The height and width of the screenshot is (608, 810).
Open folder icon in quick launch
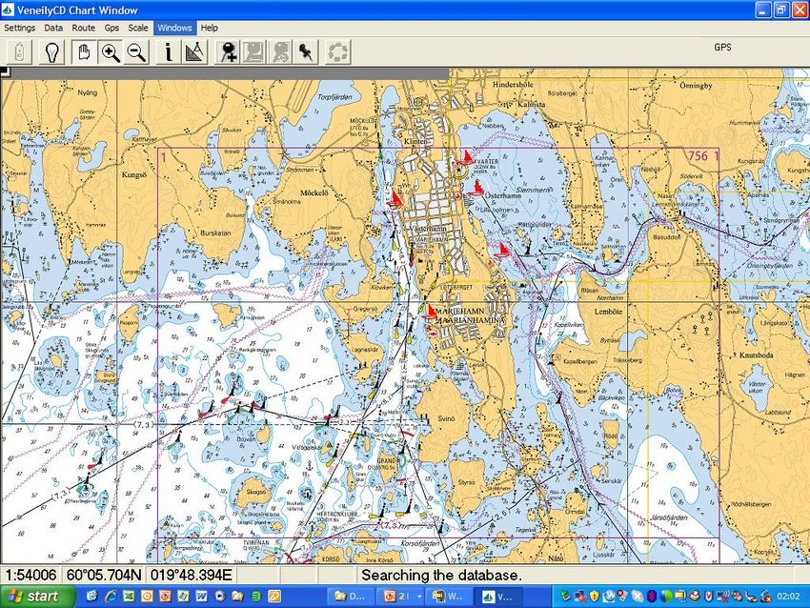coord(237,597)
